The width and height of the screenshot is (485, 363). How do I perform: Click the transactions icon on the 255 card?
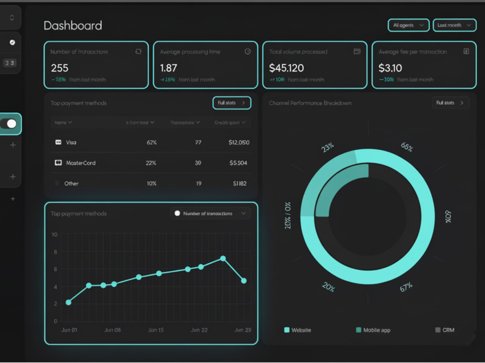tap(138, 52)
